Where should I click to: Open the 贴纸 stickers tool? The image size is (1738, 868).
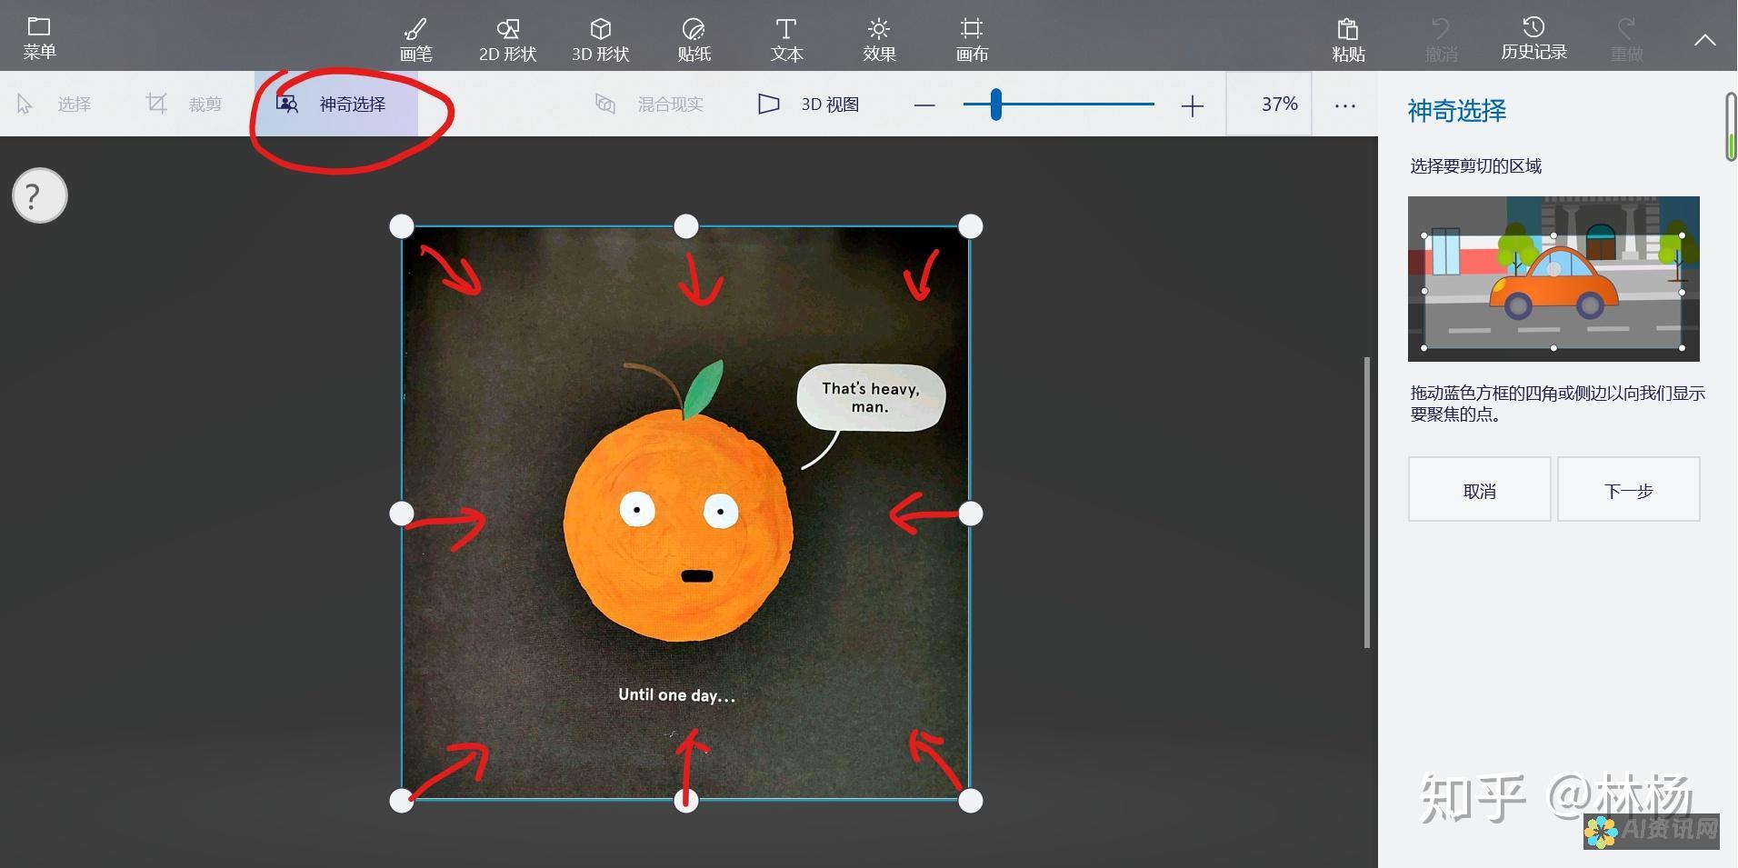pos(694,40)
